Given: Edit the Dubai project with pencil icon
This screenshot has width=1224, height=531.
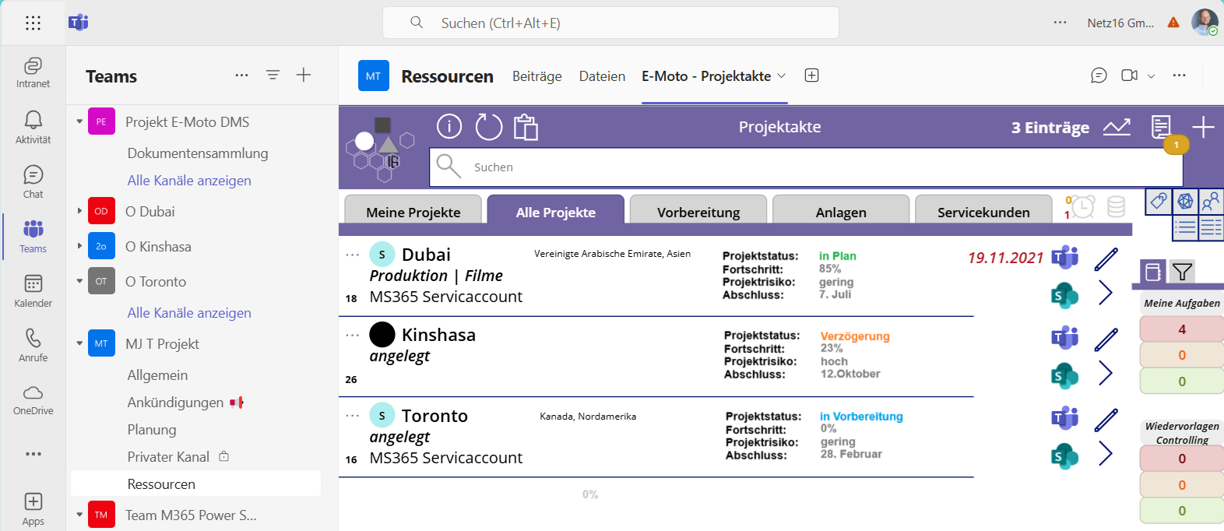Looking at the screenshot, I should [x=1106, y=258].
